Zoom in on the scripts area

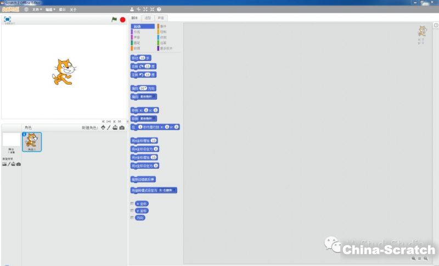(426, 258)
